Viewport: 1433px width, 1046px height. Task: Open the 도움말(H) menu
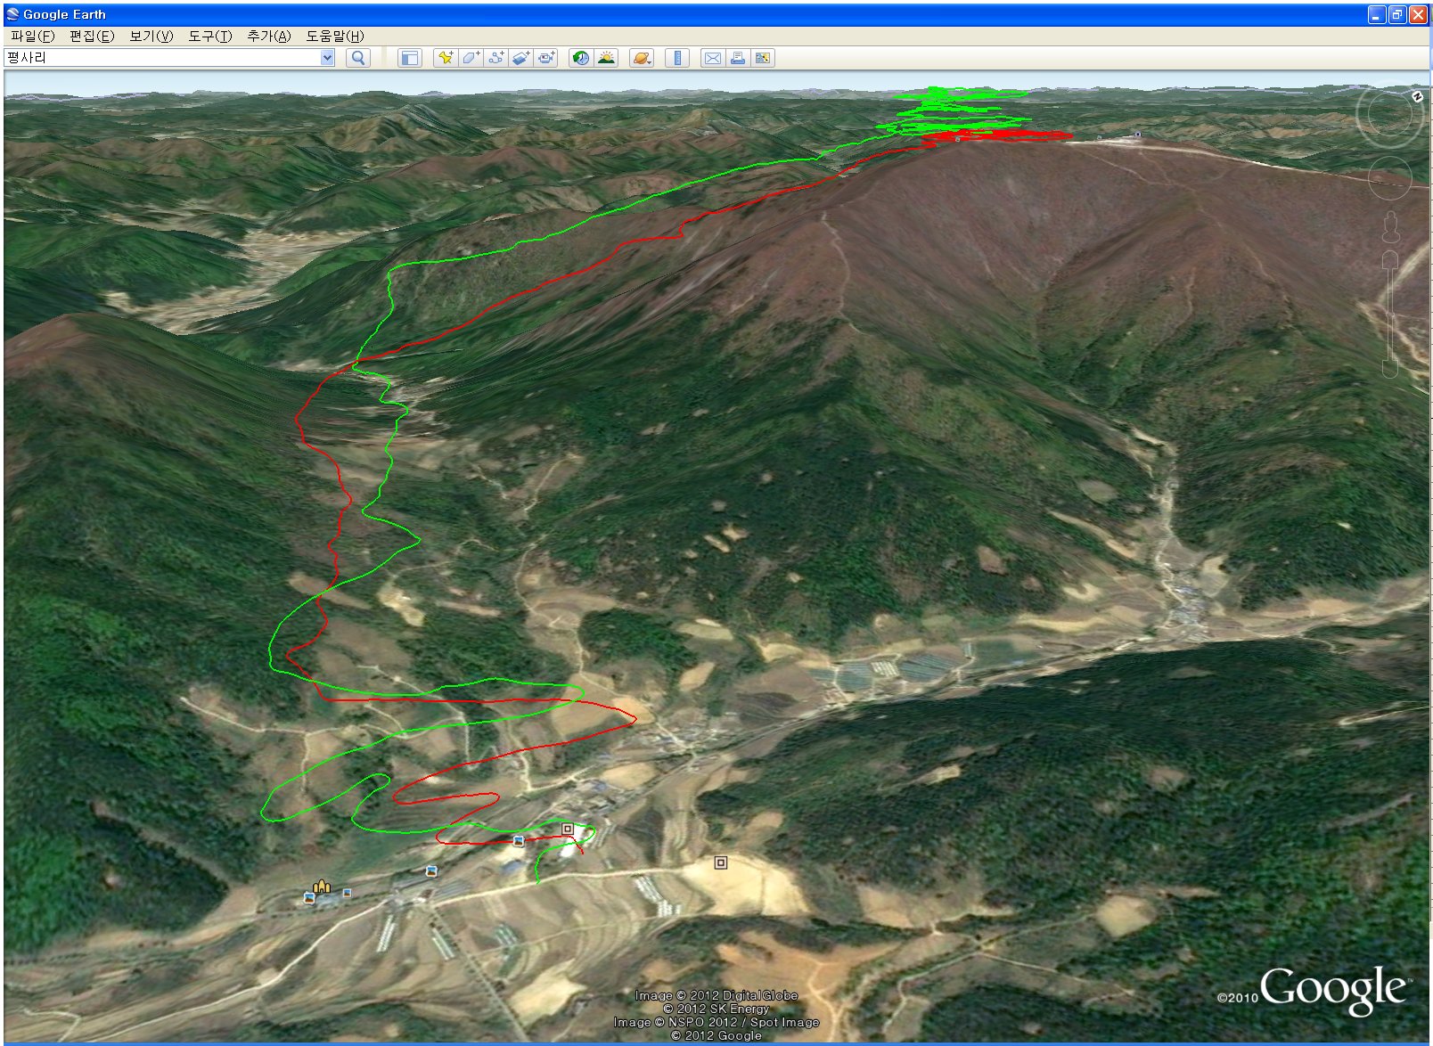click(334, 36)
